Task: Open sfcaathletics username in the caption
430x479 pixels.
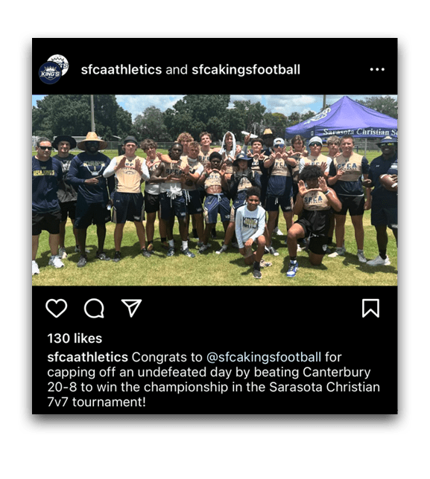Action: [x=87, y=357]
